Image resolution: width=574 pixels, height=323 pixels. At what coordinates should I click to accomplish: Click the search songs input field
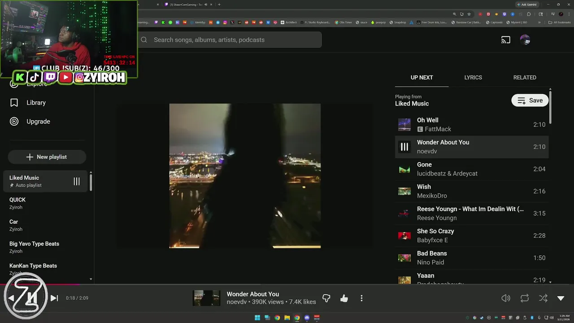229,39
